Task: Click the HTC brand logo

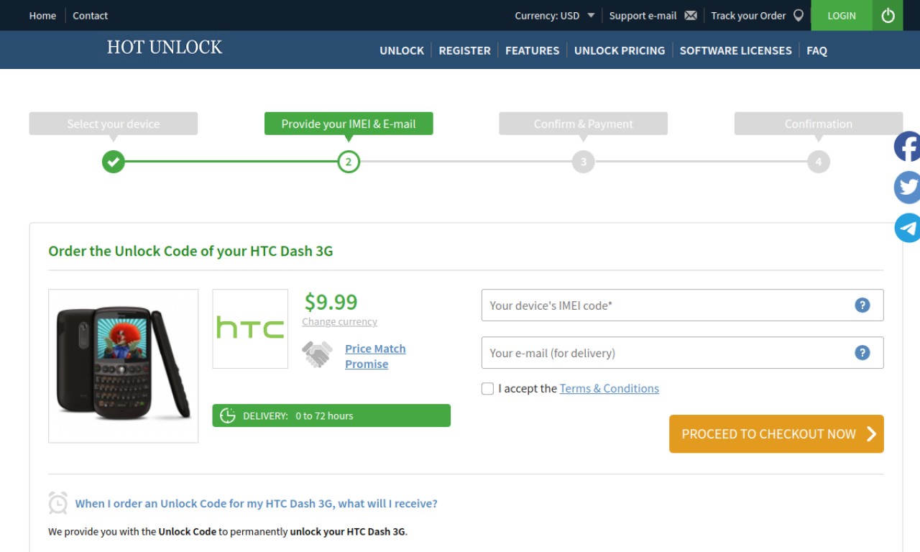Action: point(250,328)
